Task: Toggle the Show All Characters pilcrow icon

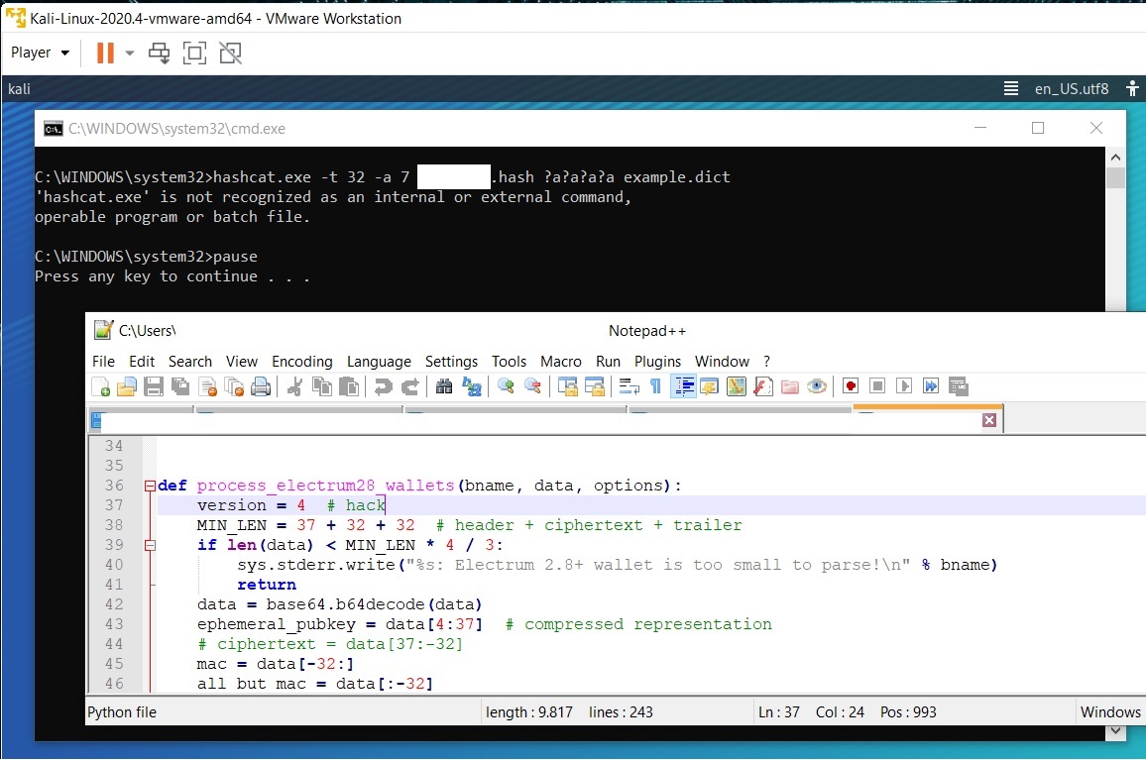Action: click(655, 386)
